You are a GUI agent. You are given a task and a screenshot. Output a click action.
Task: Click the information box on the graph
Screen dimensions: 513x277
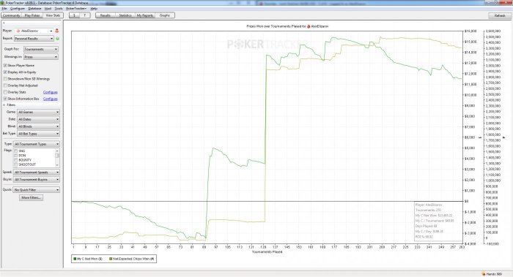coord(438,221)
